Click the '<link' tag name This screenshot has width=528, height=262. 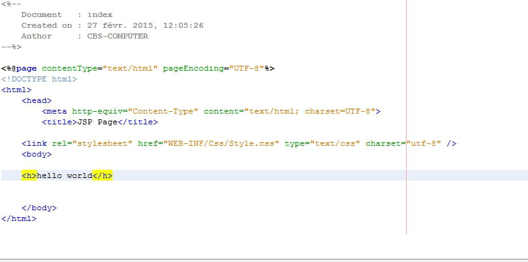coord(34,143)
